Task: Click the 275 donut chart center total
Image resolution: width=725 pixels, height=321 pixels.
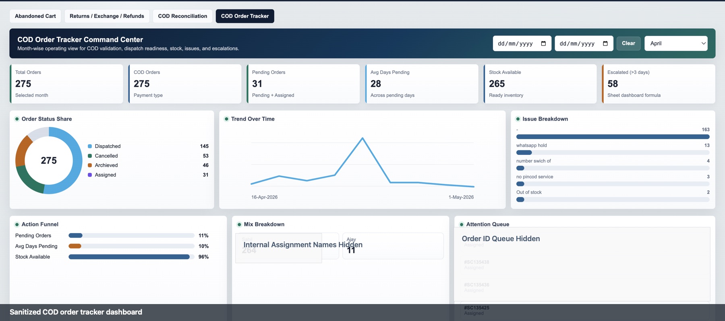Action: coord(49,160)
